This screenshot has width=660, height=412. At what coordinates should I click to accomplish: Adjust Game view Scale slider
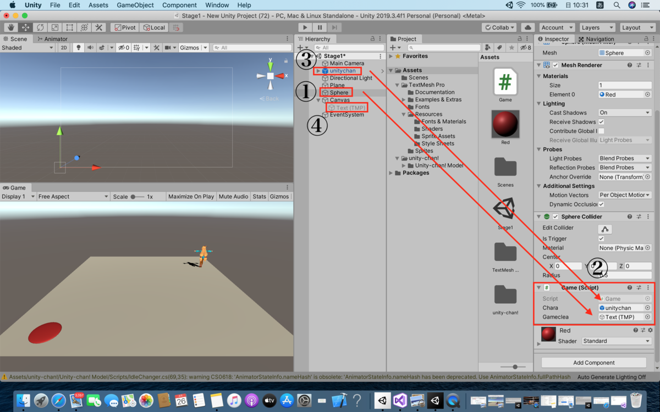click(x=137, y=197)
